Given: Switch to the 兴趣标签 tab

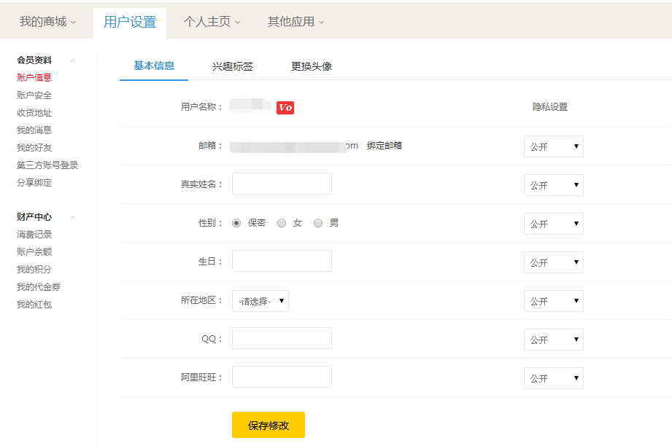Looking at the screenshot, I should click(233, 66).
